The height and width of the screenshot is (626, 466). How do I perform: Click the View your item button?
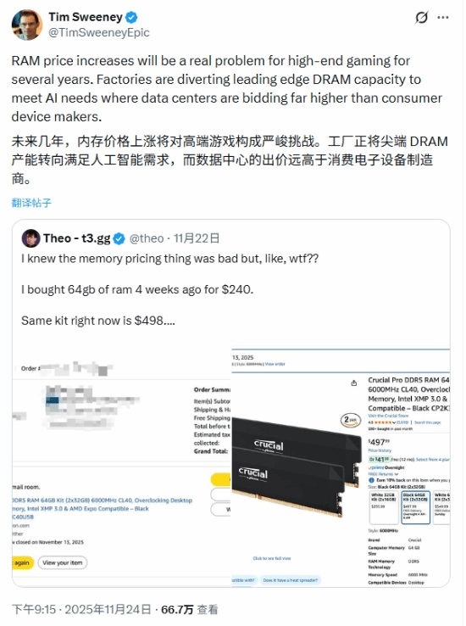click(63, 562)
